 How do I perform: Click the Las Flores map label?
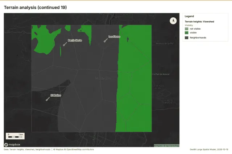pyautogui.click(x=114, y=37)
